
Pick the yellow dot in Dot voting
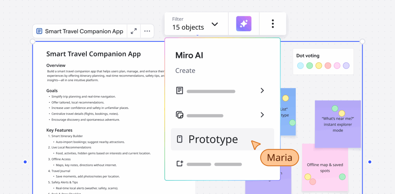[x=319, y=66]
